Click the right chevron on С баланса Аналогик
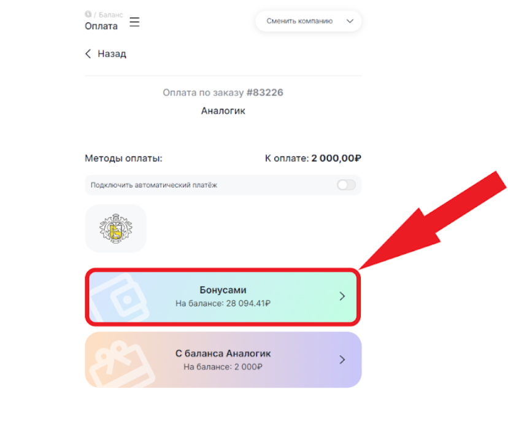508x434 pixels. [342, 360]
